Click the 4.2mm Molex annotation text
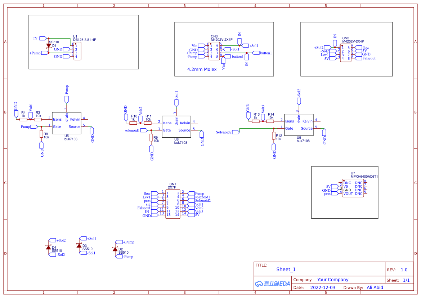421x298 pixels. 202,70
